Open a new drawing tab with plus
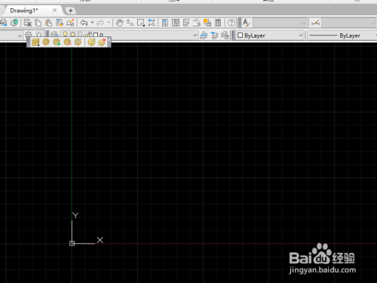Screen dimensions: 377x283 coord(70,11)
